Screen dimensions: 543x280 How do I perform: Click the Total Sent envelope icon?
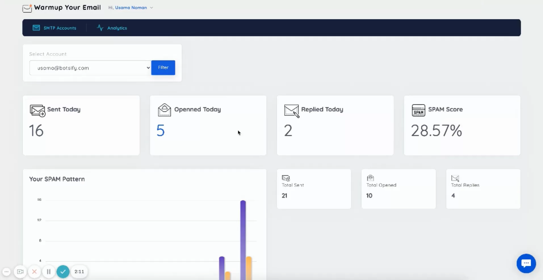coord(286,178)
